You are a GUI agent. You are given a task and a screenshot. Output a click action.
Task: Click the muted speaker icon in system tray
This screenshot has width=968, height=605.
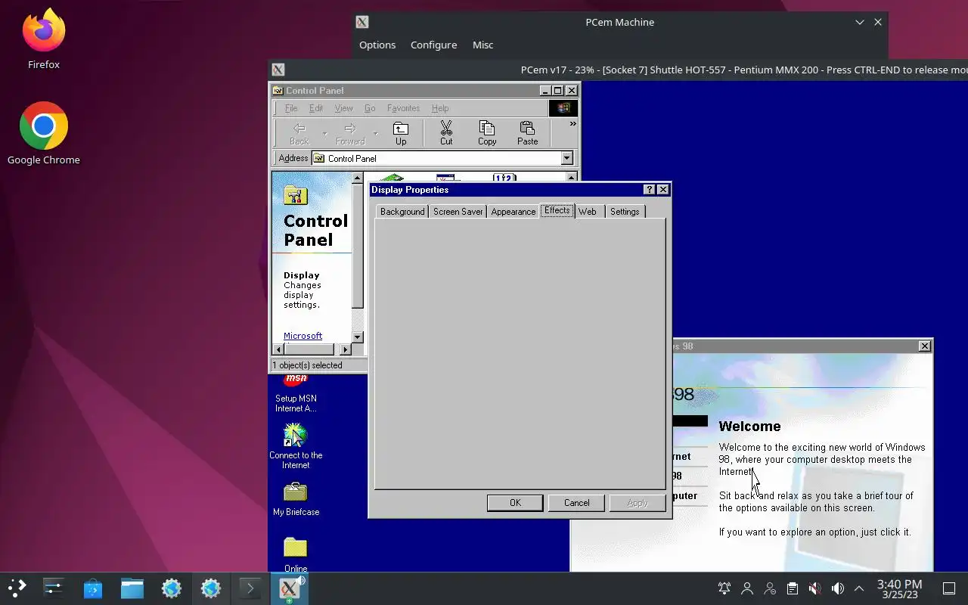pos(814,588)
